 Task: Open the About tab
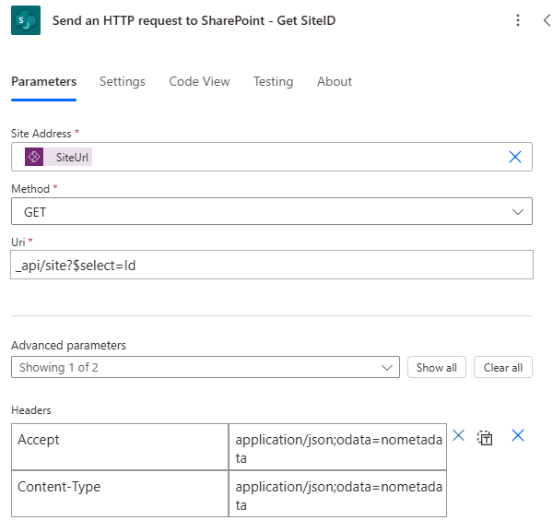pyautogui.click(x=335, y=81)
